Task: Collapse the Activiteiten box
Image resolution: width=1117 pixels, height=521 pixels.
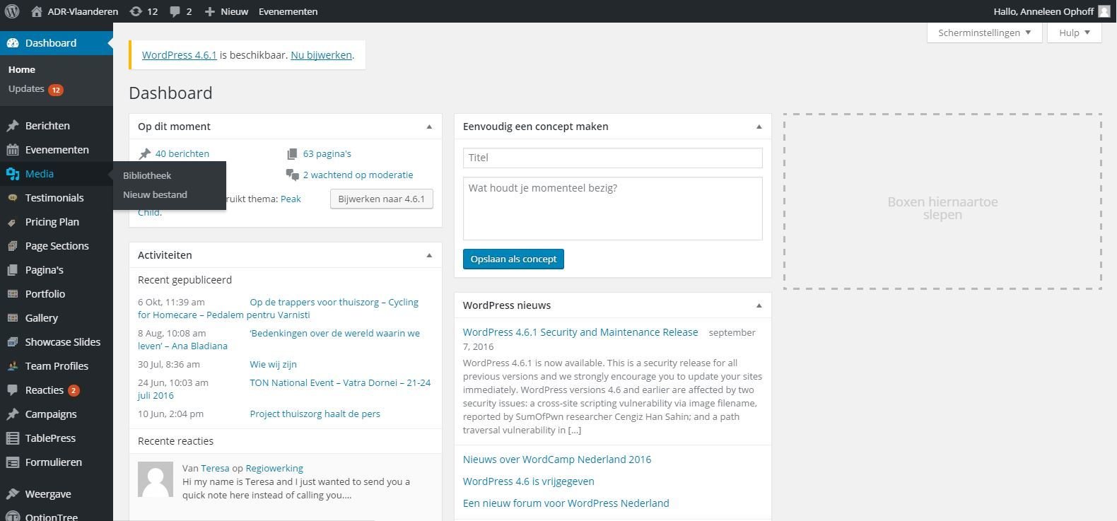Action: [429, 255]
